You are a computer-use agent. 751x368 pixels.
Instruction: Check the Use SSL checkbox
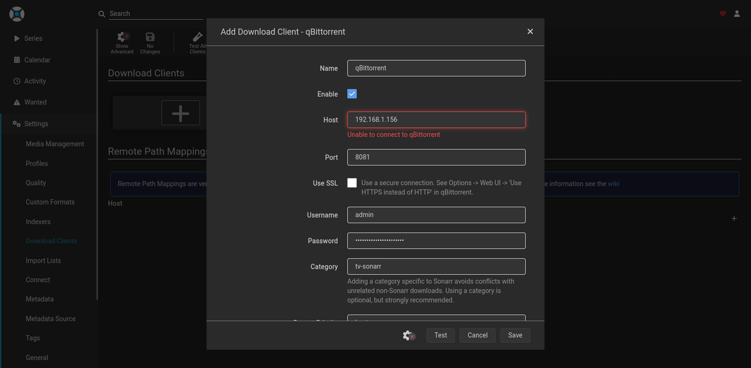pyautogui.click(x=352, y=183)
